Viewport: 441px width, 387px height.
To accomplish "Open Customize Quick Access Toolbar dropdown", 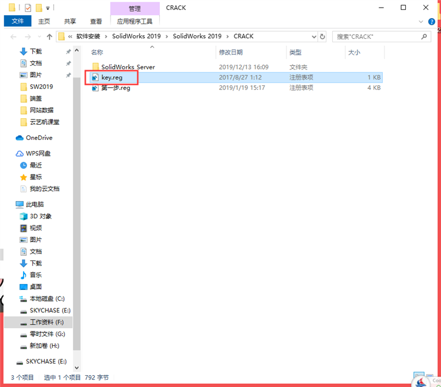I will pyautogui.click(x=48, y=8).
